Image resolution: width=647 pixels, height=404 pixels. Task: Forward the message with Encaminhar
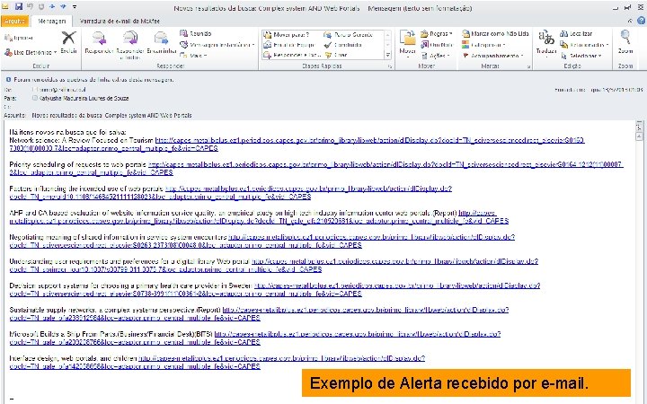[x=162, y=43]
